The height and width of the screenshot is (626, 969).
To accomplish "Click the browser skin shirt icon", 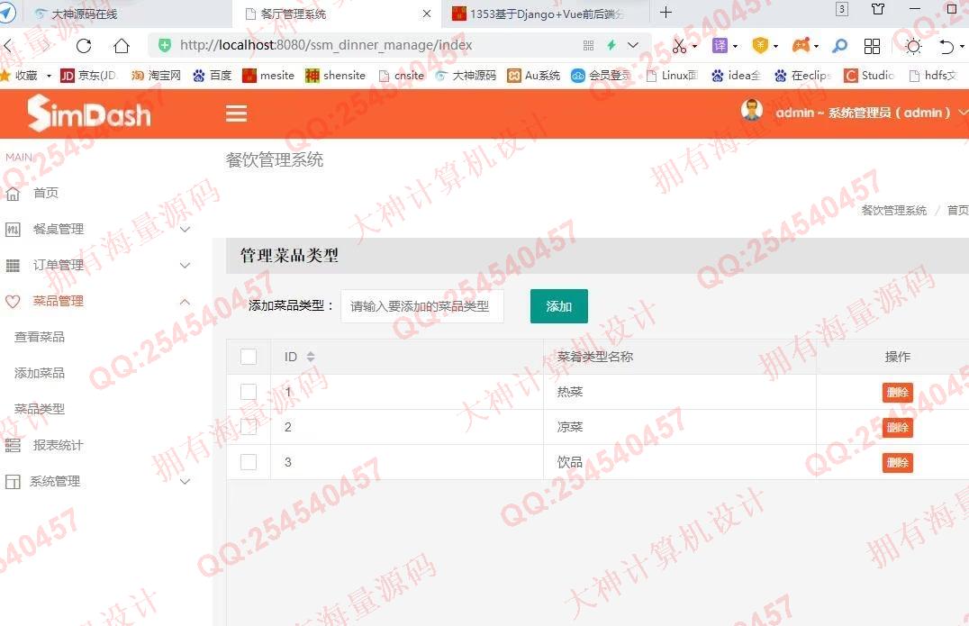I will (877, 9).
